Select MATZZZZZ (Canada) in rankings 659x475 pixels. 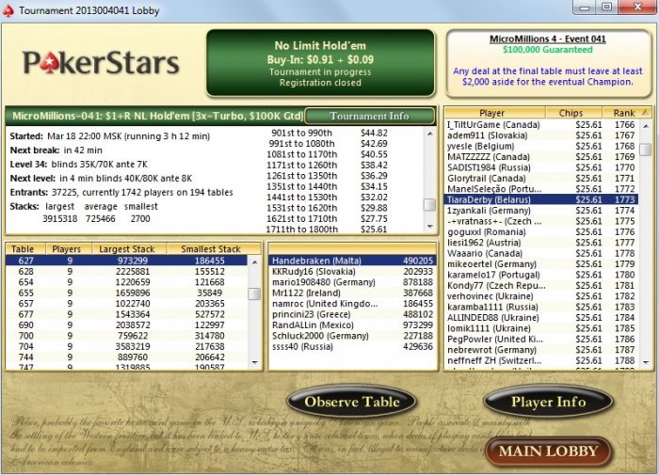click(x=541, y=157)
